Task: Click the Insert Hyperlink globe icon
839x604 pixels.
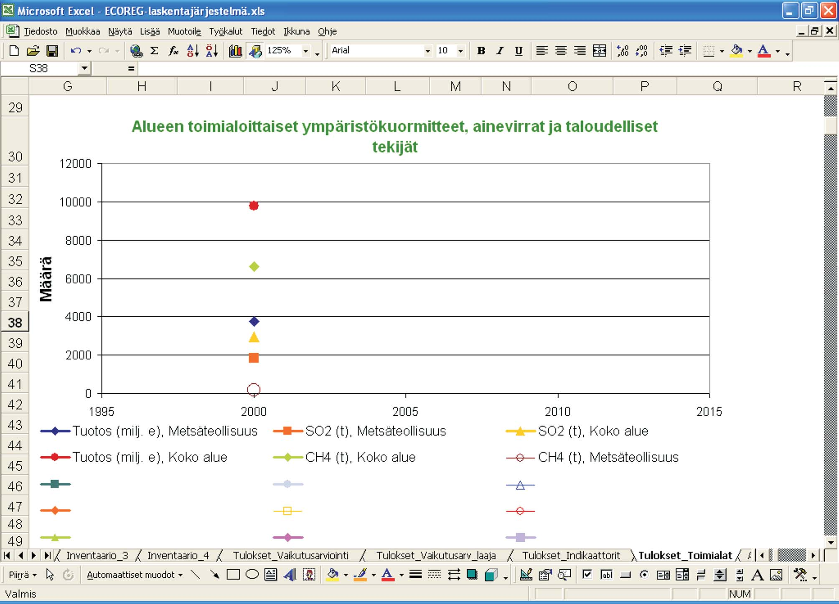Action: point(136,51)
